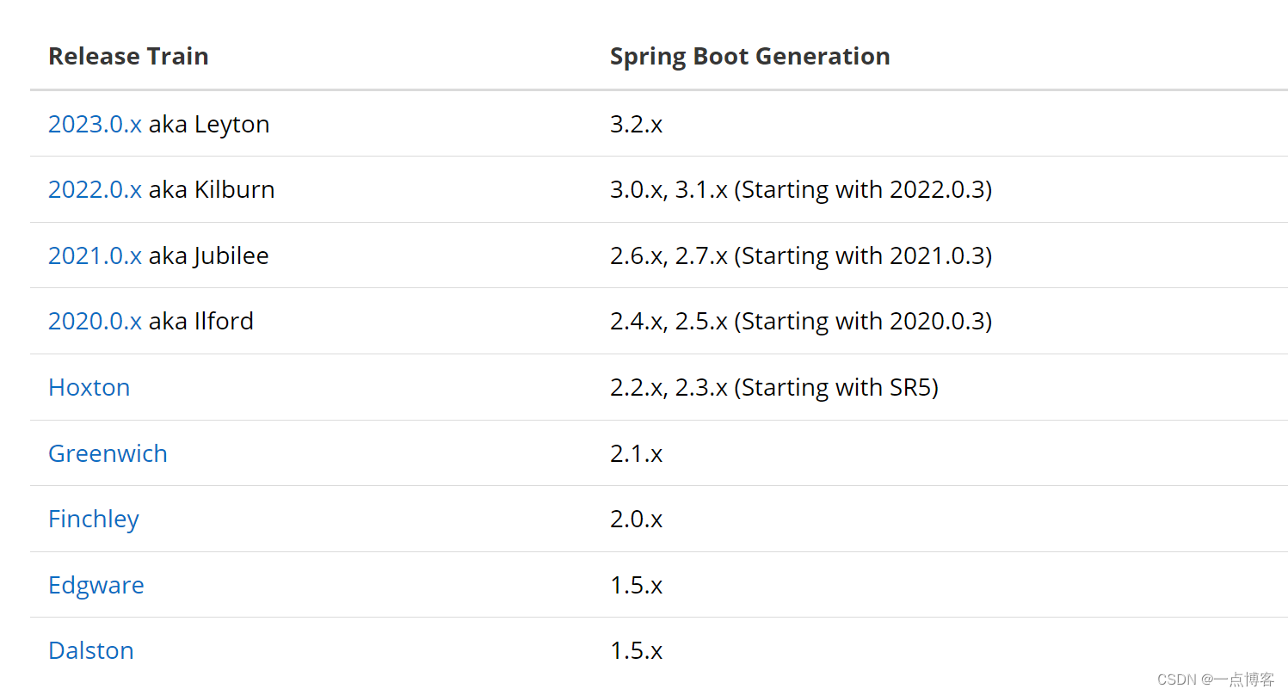The image size is (1288, 695).
Task: Click the 2.0.x version cell
Action: coord(636,519)
